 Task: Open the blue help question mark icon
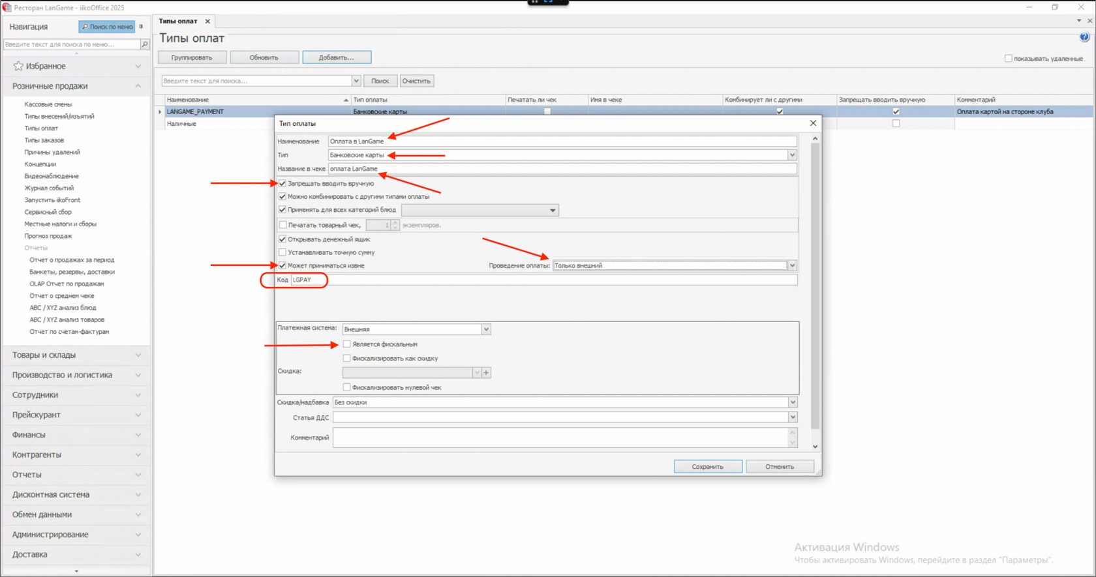[x=1084, y=37]
